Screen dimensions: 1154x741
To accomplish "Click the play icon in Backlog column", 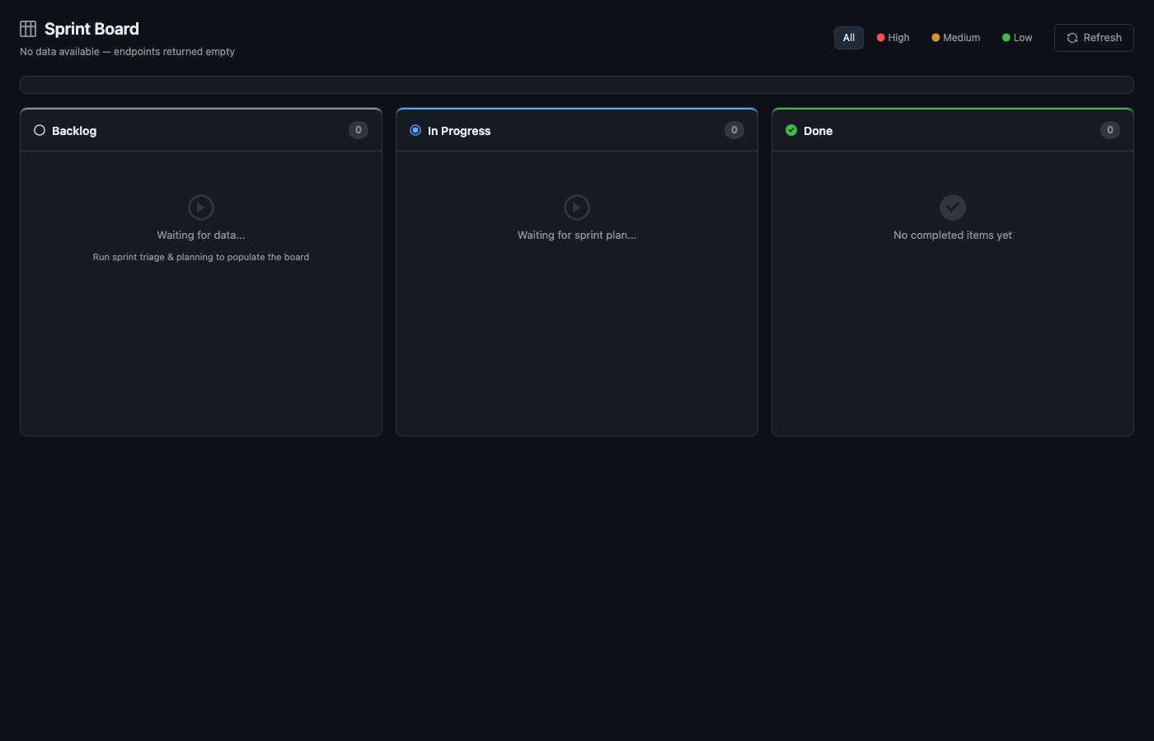I will pyautogui.click(x=201, y=207).
